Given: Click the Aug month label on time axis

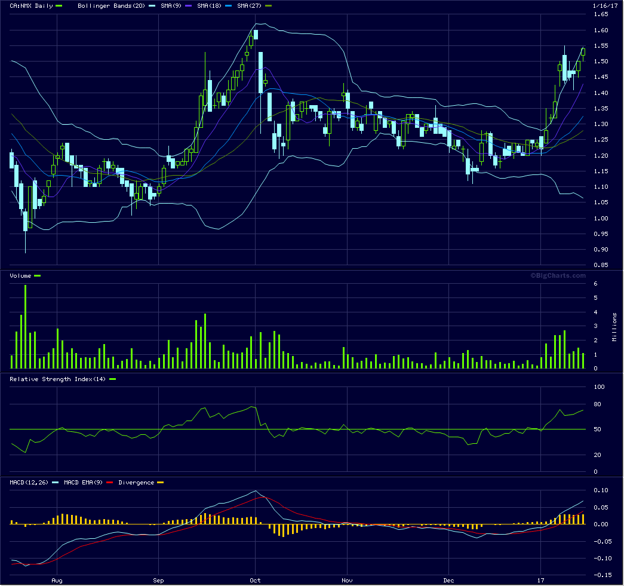Looking at the screenshot, I should [x=57, y=580].
